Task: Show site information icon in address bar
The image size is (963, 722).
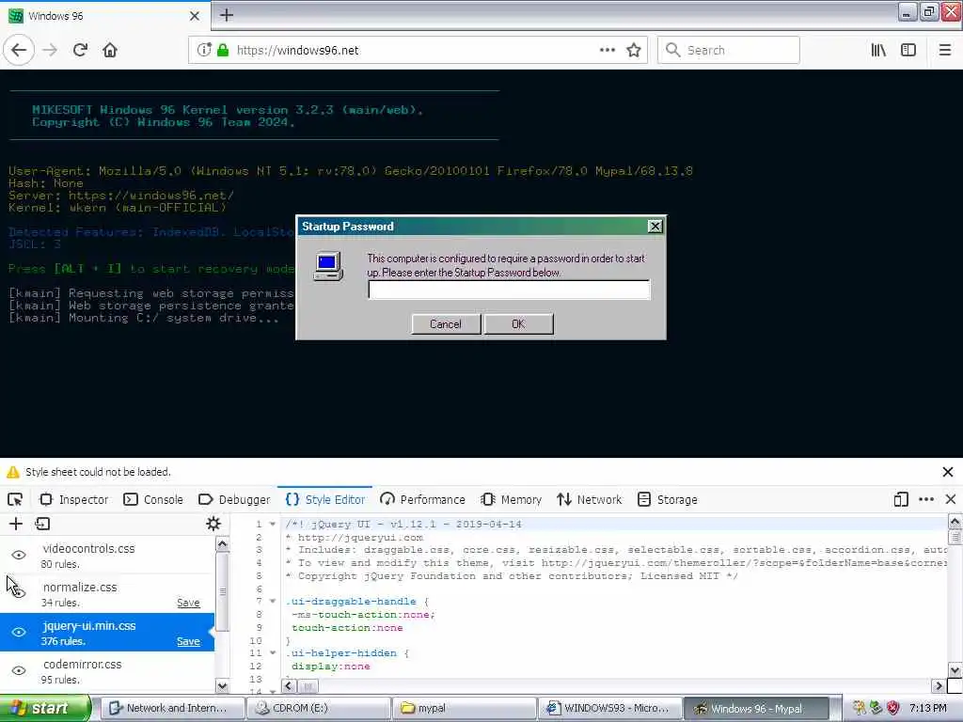Action: pyautogui.click(x=204, y=50)
